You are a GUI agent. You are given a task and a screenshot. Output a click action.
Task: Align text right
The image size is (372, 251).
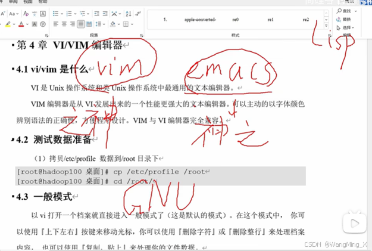click(x=73, y=24)
